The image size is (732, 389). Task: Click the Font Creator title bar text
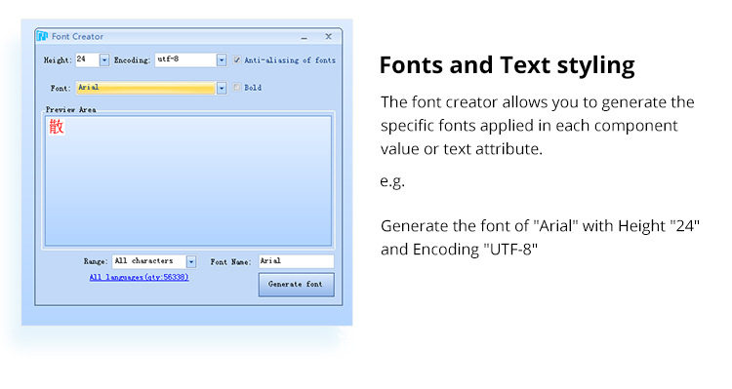(77, 36)
